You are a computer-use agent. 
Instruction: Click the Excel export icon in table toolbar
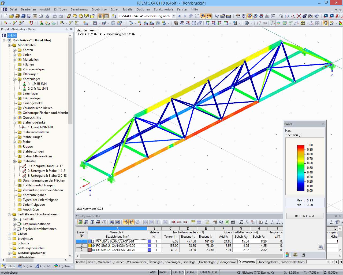coord(227,222)
